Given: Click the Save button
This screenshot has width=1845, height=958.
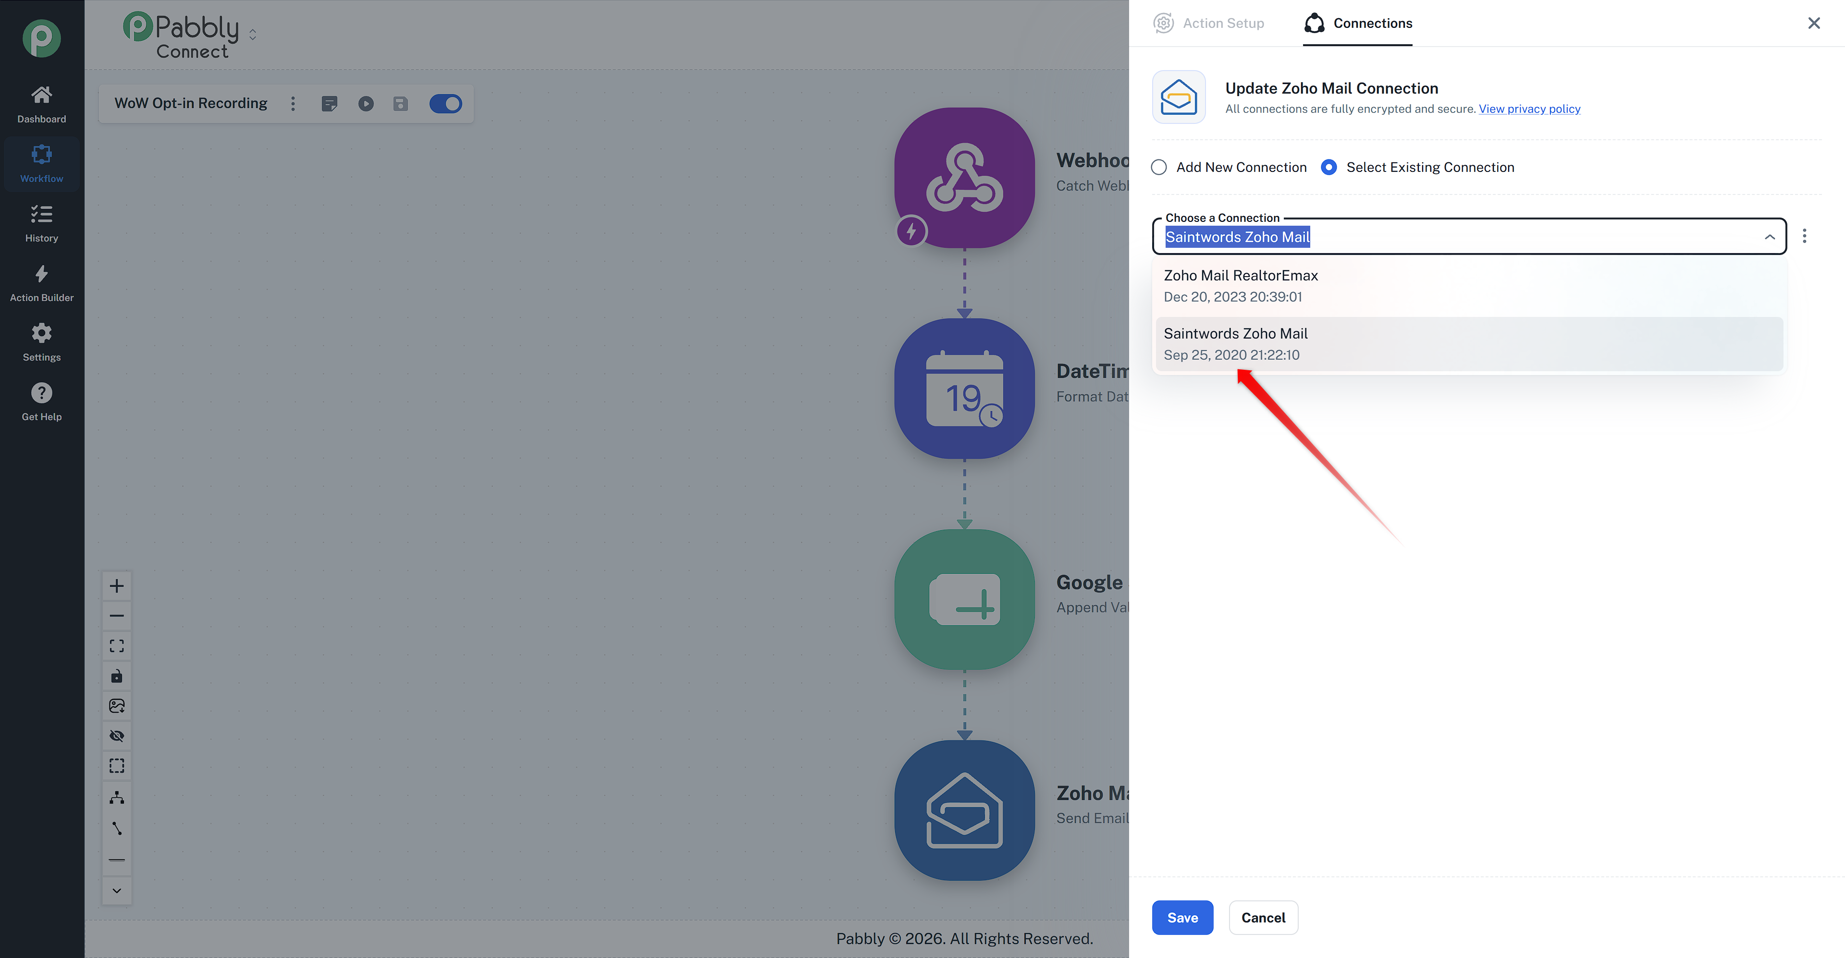Looking at the screenshot, I should (1182, 918).
